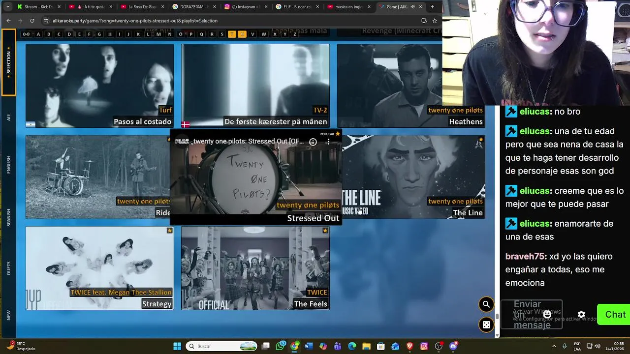Open volume control in system tray

pos(598,346)
